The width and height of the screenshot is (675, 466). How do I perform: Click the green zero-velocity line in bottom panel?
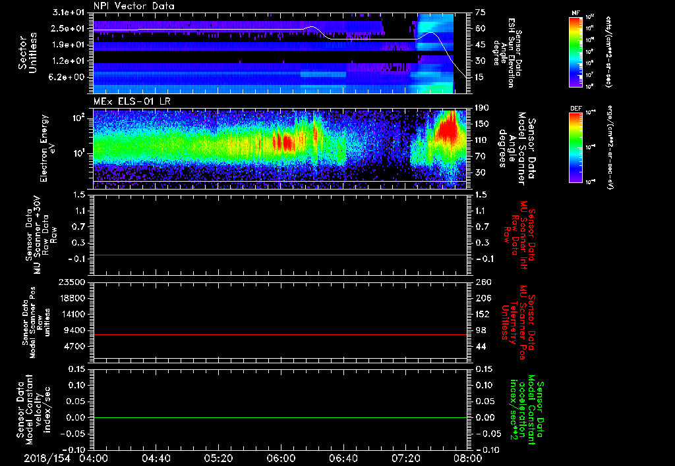pos(280,417)
